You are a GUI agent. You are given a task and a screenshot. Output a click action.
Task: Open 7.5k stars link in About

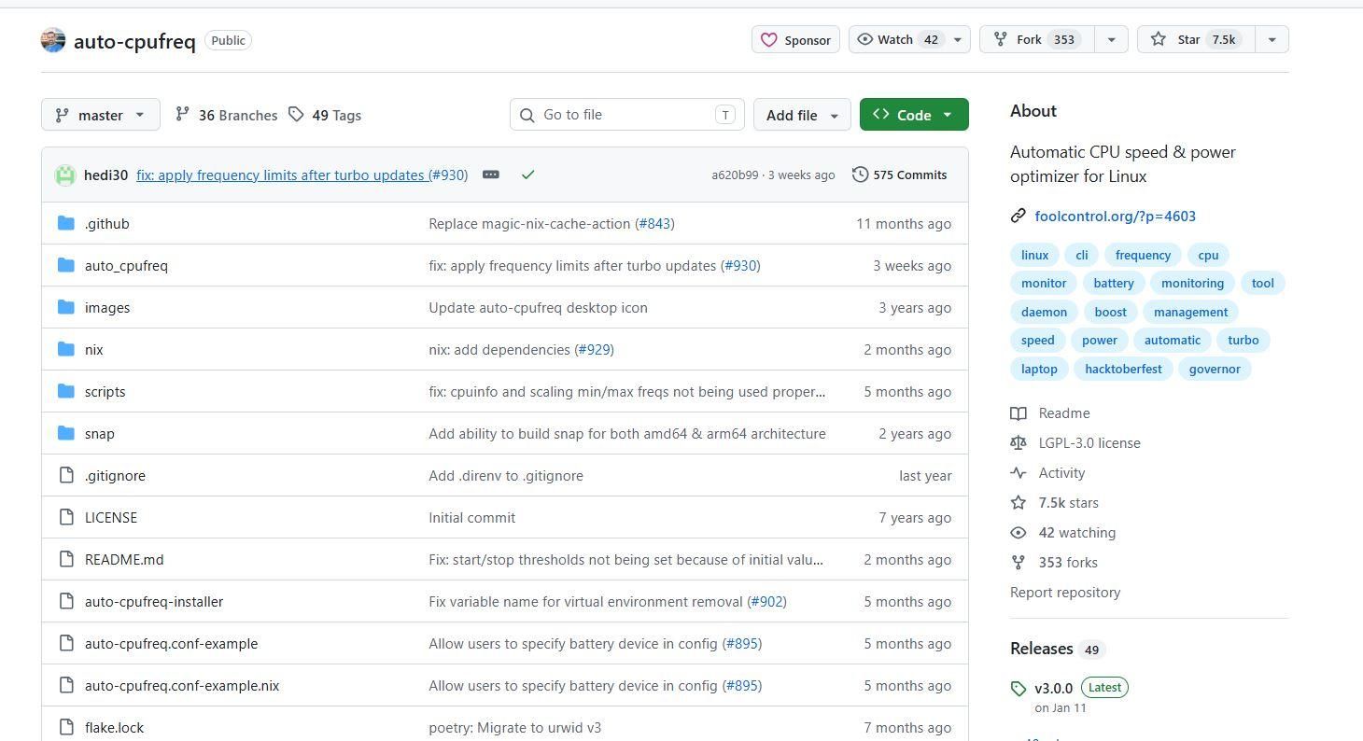1056,502
